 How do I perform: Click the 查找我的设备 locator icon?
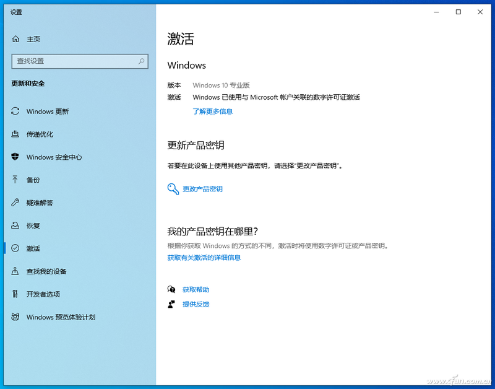15,271
